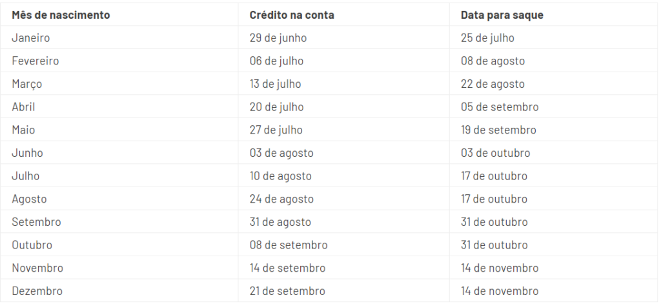The image size is (661, 304).
Task: Select the Junho month cell
Action: [x=26, y=153]
